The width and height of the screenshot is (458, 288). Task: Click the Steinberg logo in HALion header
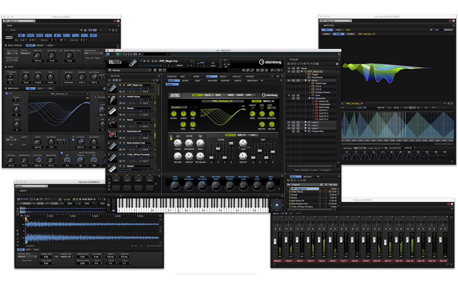(x=270, y=62)
